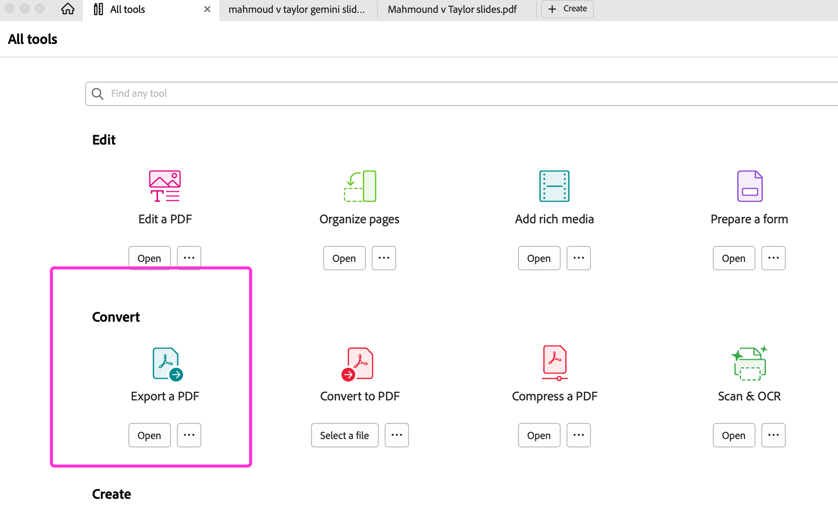
Task: Select the Convert to PDF icon
Action: [358, 364]
